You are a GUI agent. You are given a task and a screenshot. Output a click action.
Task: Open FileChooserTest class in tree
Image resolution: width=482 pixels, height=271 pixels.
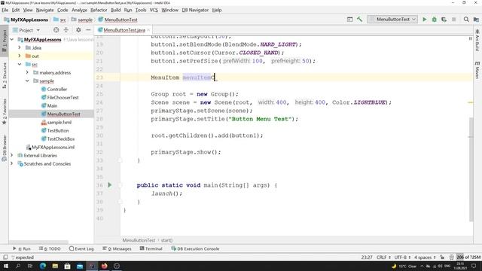tap(63, 97)
